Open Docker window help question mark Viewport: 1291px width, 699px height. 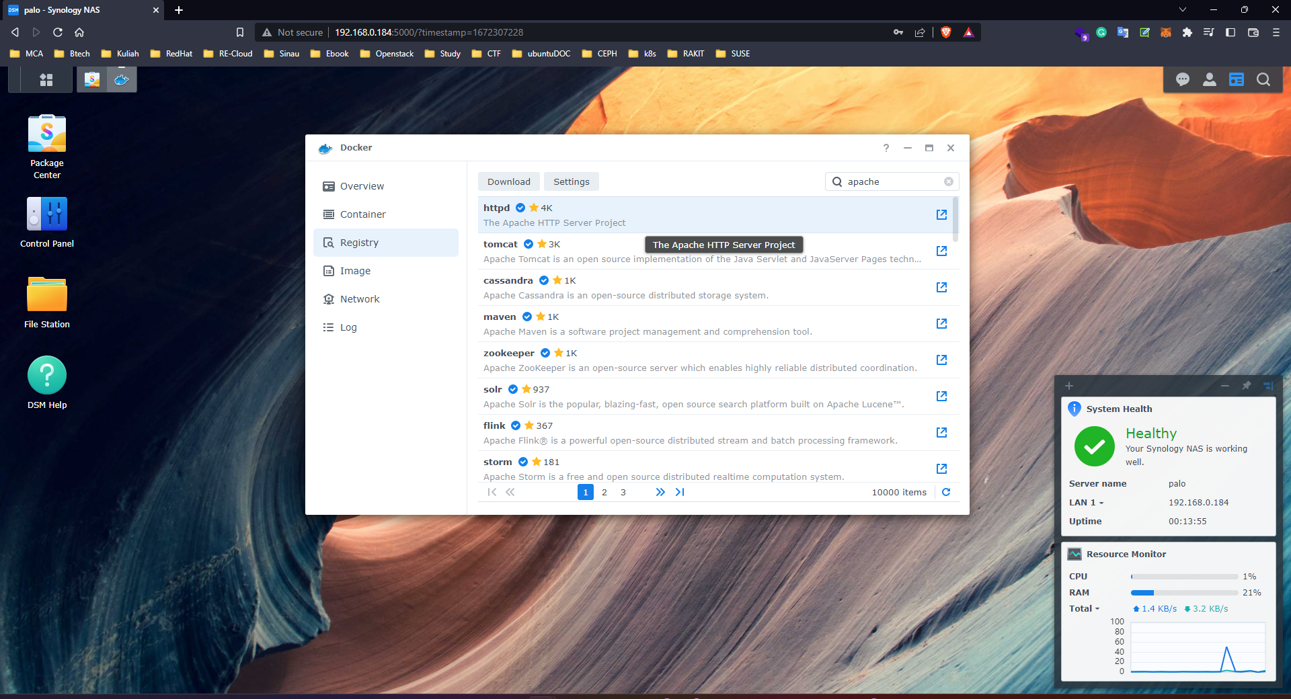point(886,148)
